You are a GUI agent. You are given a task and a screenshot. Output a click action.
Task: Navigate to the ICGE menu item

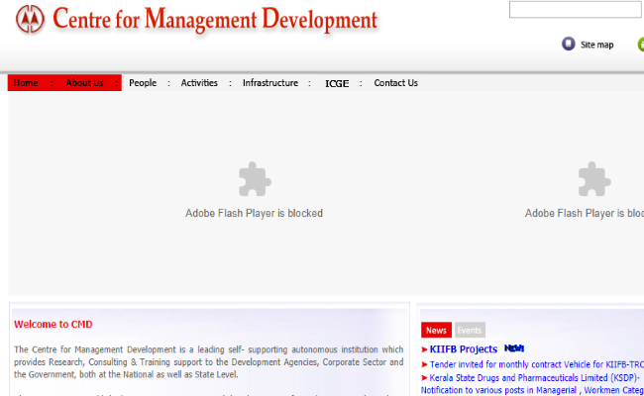point(337,83)
